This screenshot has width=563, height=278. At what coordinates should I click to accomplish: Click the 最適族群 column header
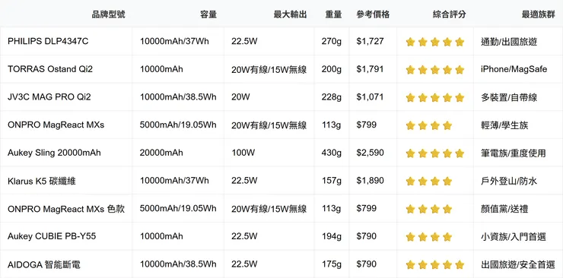pyautogui.click(x=538, y=14)
